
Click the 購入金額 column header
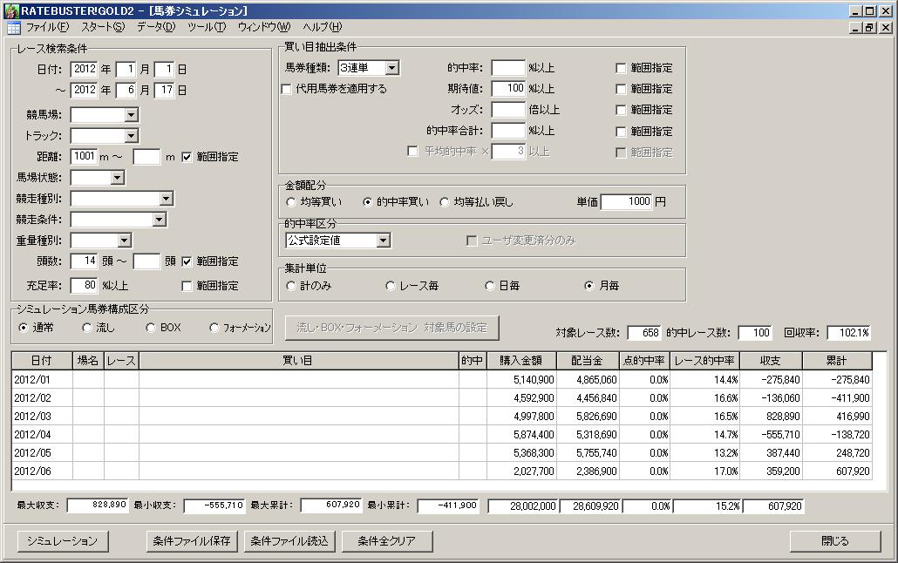coord(521,361)
